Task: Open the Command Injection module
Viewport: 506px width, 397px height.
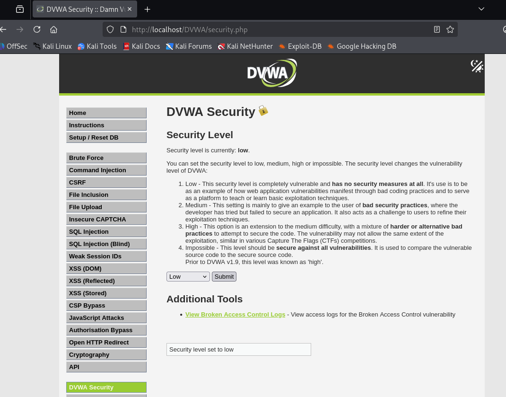Action: point(106,170)
